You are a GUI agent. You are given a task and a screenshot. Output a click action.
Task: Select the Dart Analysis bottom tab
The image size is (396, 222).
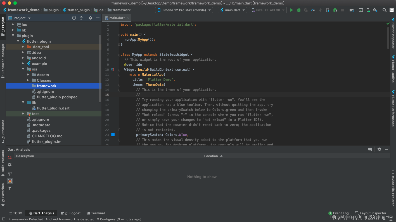coord(41,213)
